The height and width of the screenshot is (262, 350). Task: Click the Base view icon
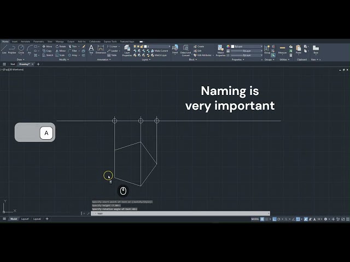(316, 49)
